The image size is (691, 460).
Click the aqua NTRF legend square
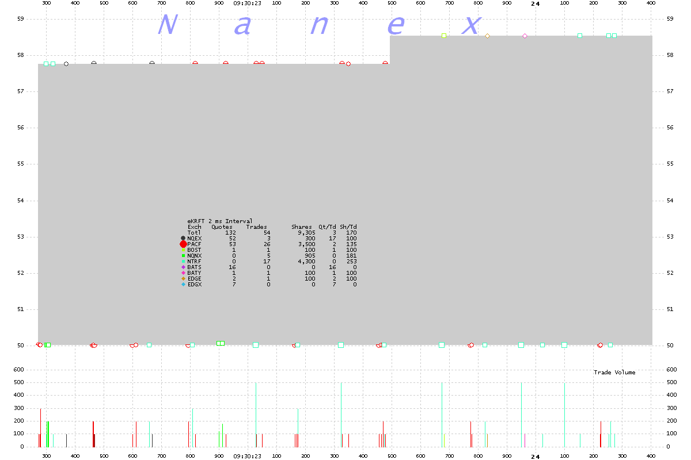click(183, 261)
